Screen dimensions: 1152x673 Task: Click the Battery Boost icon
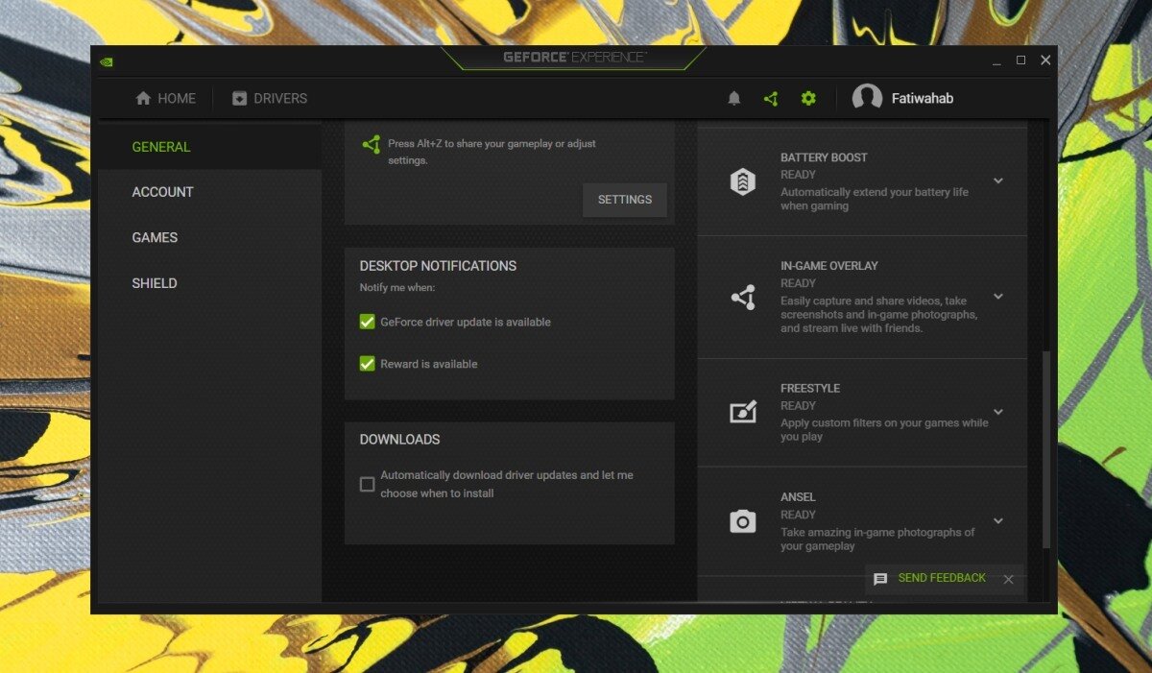pos(742,180)
